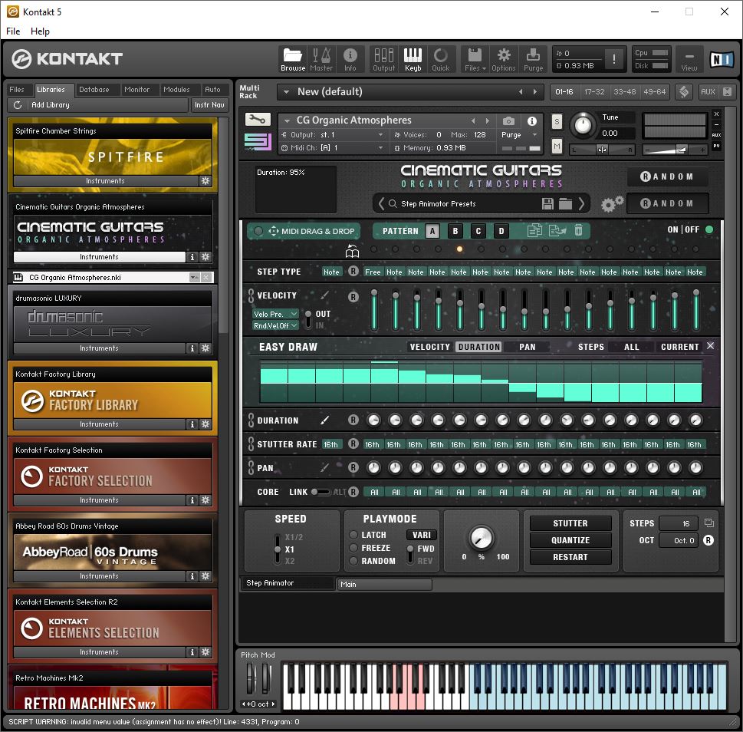Switch to the Files tab
Image resolution: width=743 pixels, height=732 pixels.
(17, 90)
